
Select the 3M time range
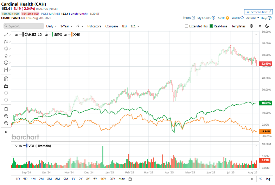[50, 179]
